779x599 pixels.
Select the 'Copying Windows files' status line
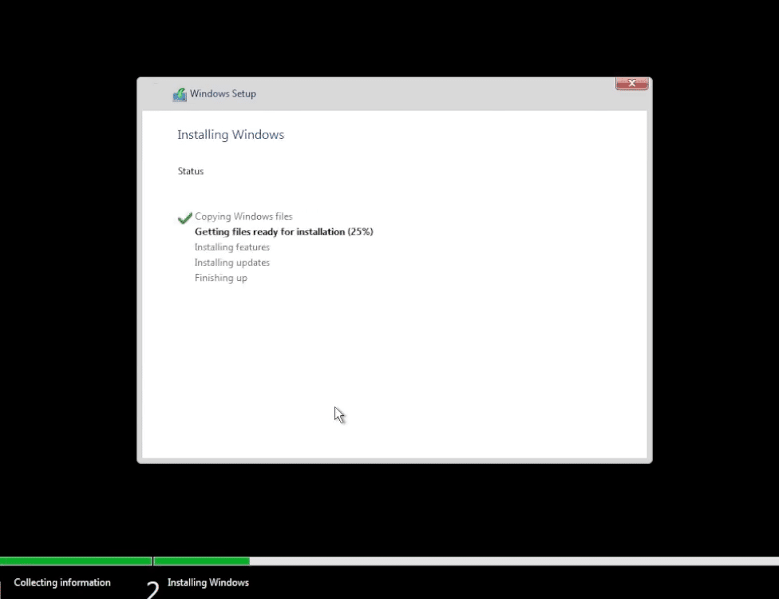243,216
